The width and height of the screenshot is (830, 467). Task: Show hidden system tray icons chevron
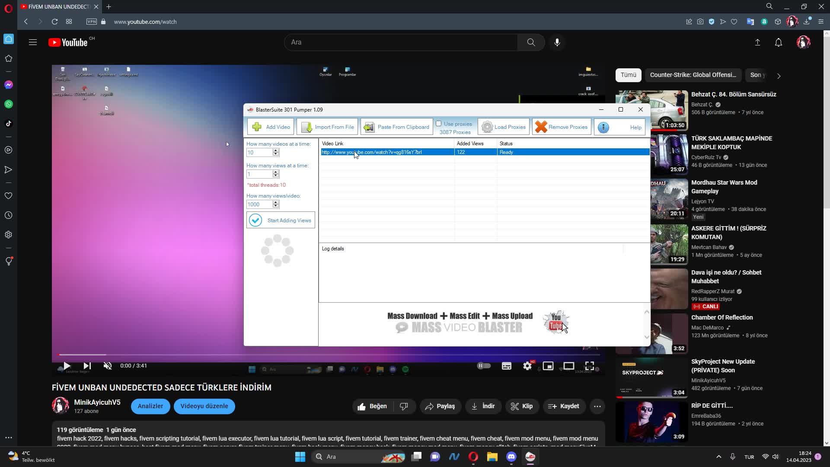(718, 457)
